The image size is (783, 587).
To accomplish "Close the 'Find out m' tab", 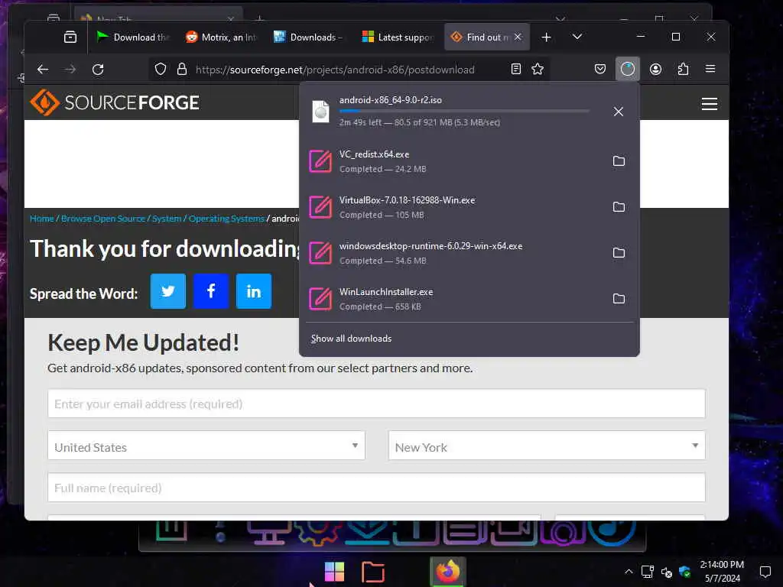I will (518, 37).
